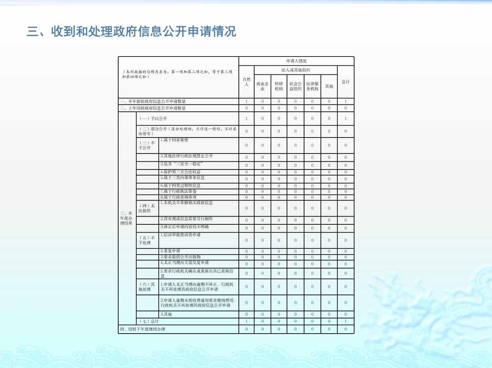
Task: Click 2.重复申请 row label
Action: (x=199, y=251)
